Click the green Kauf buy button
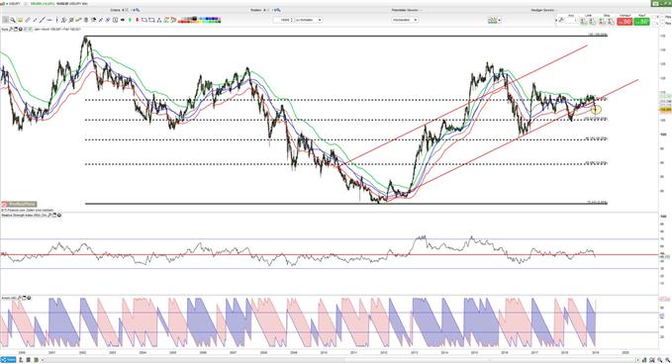Screen dimensions: 672x364 point(641,22)
